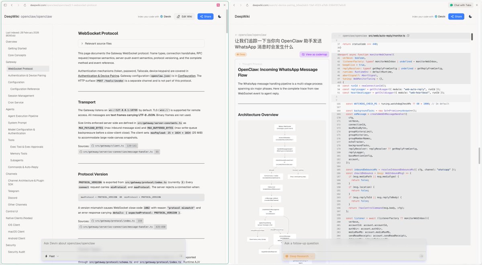Open System Prompt page

coord(17,123)
